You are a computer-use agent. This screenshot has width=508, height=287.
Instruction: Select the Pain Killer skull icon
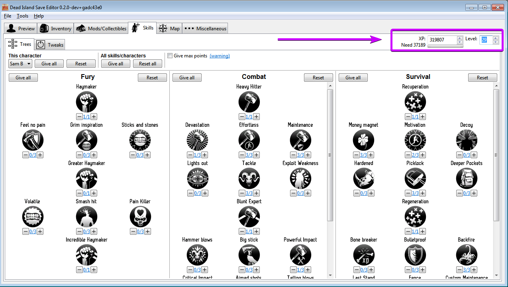140,216
